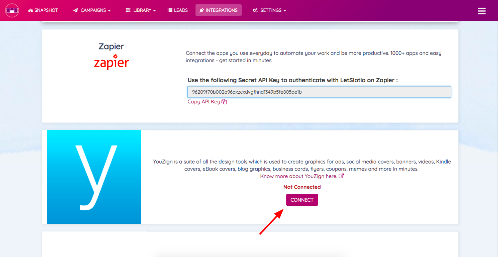Click the Snapshot dashboard icon

click(30, 10)
